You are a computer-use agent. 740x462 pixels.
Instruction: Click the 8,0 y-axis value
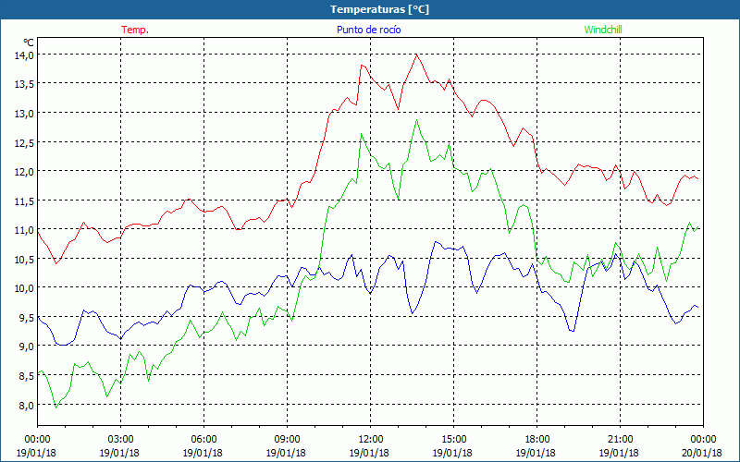(27, 405)
